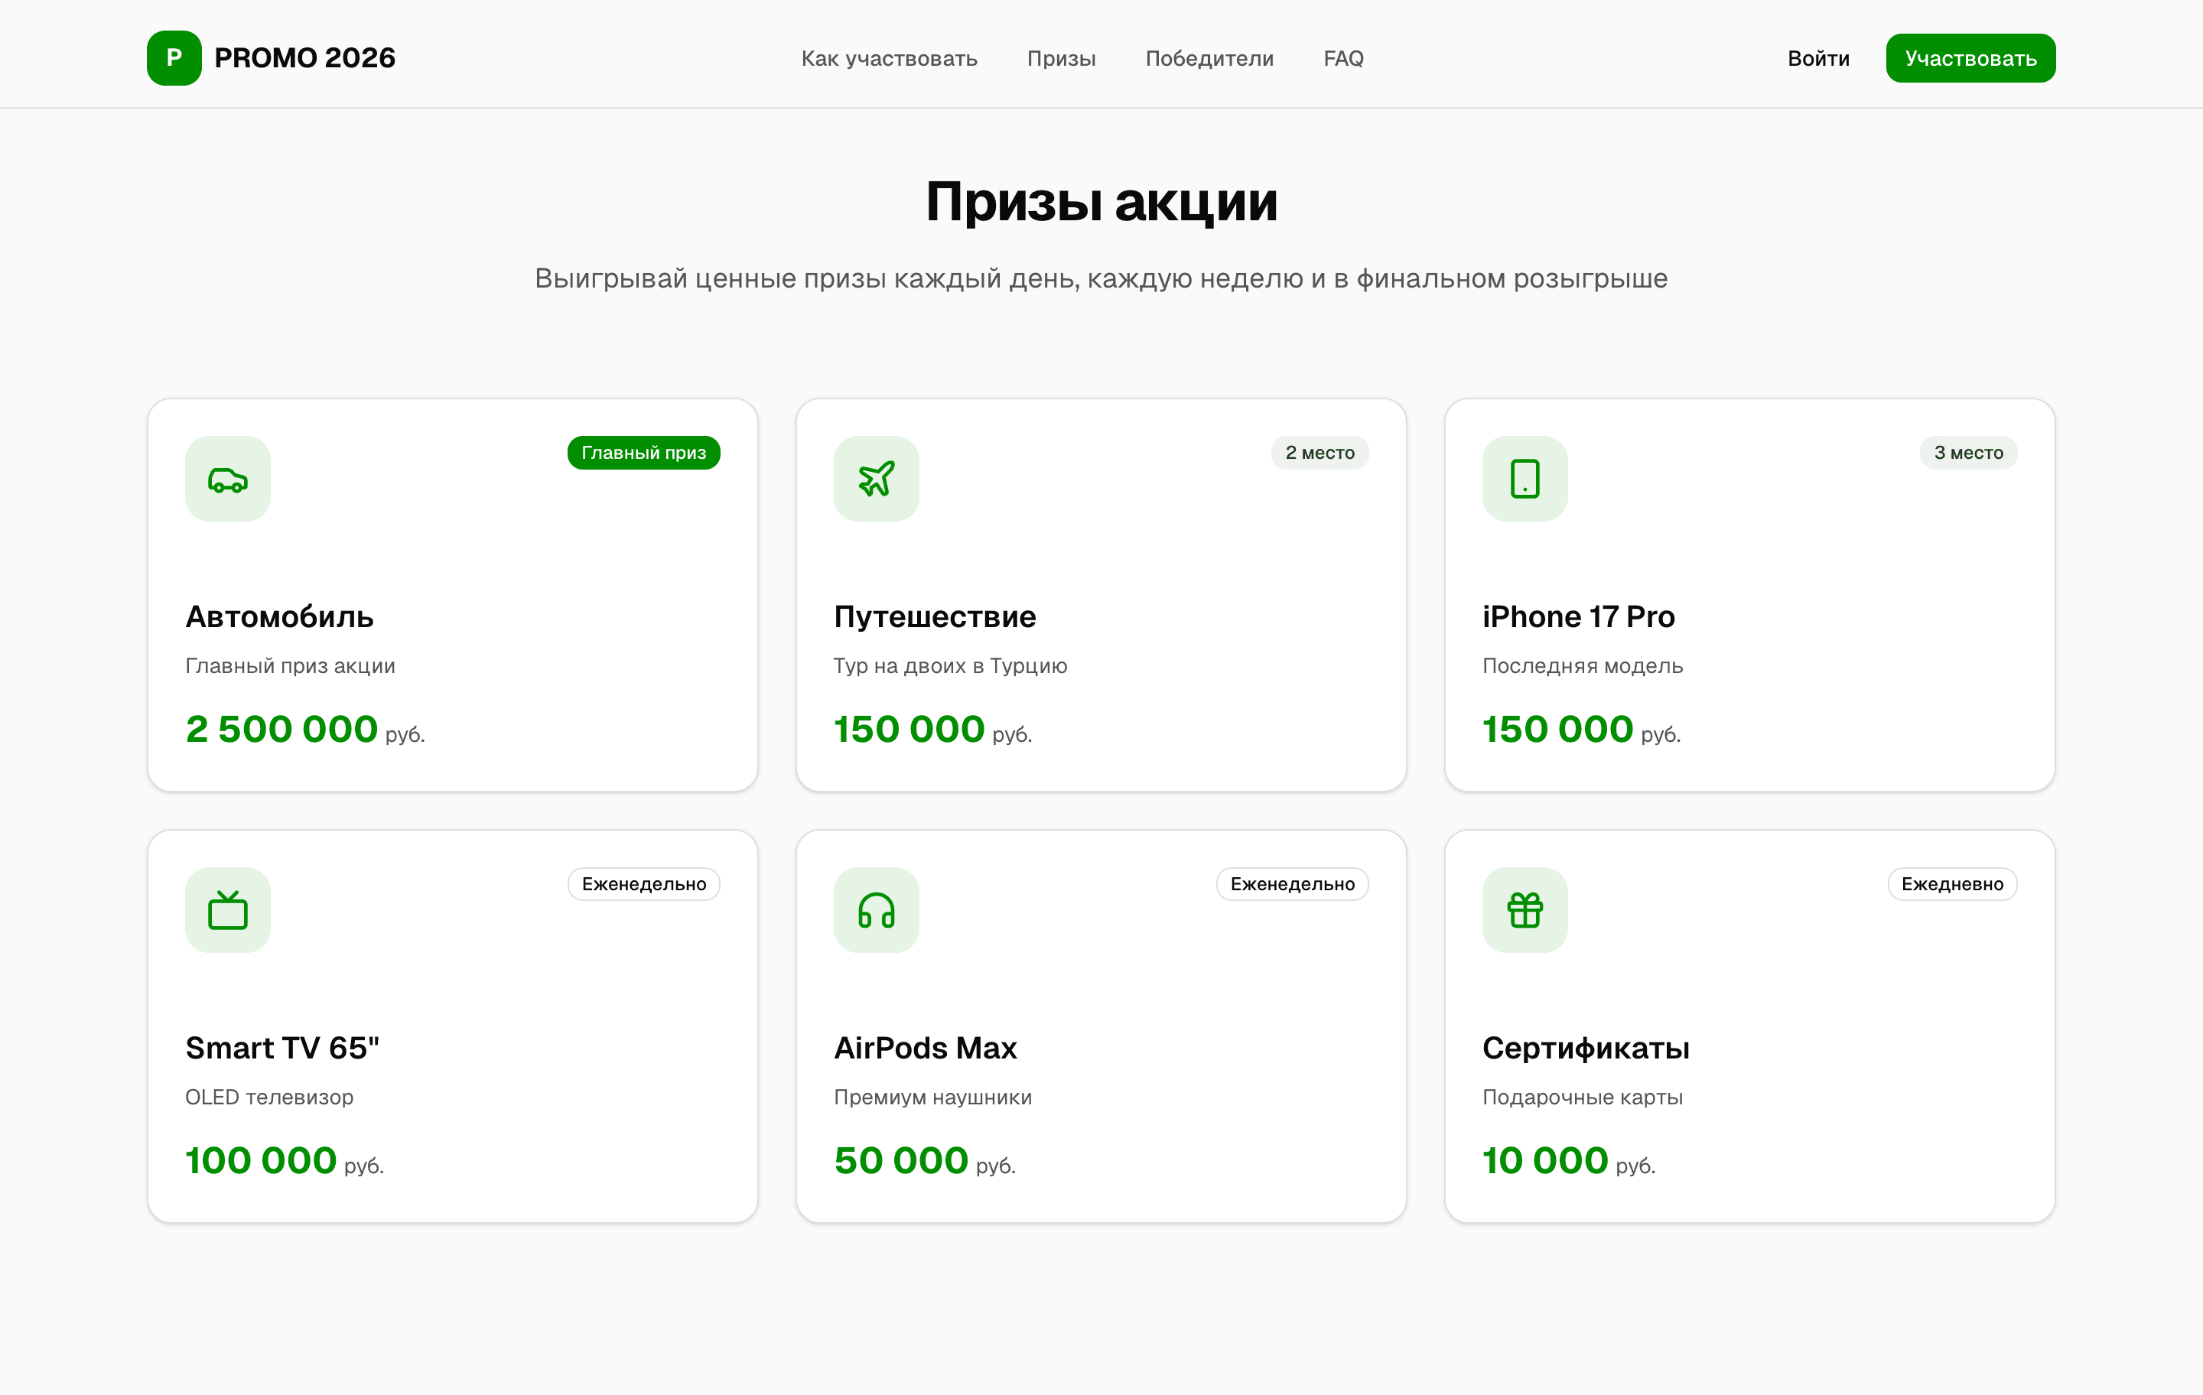Click the 10 000 руб. price

pyautogui.click(x=1569, y=1160)
